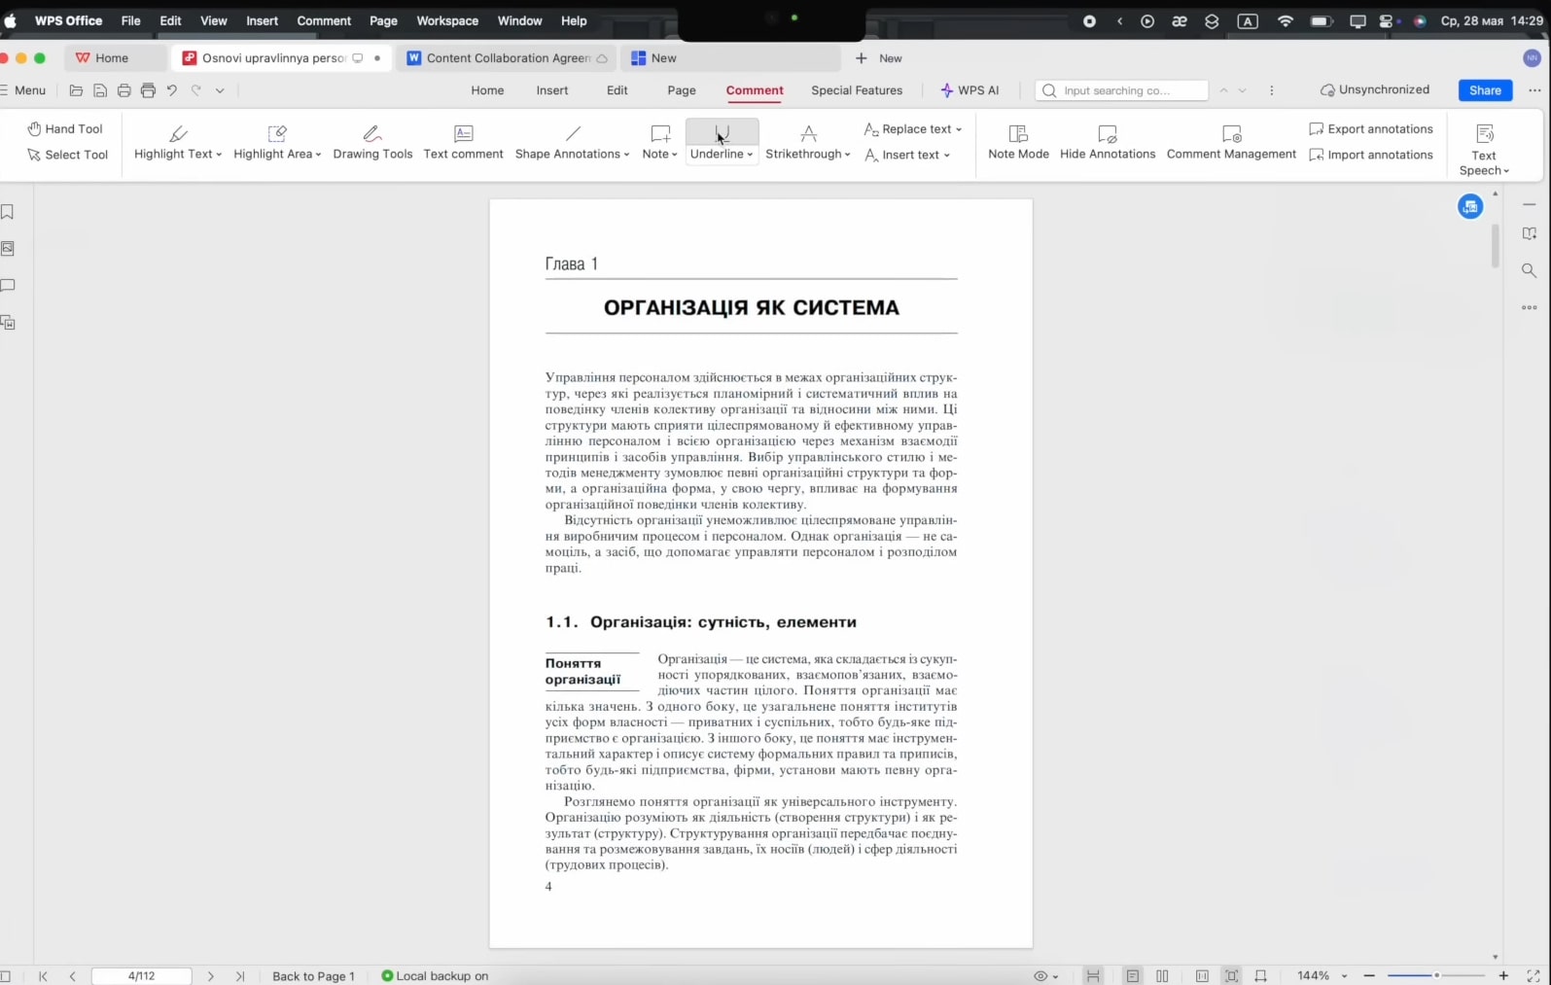Expand the Note dropdown arrow
The height and width of the screenshot is (985, 1551).
pyautogui.click(x=675, y=155)
